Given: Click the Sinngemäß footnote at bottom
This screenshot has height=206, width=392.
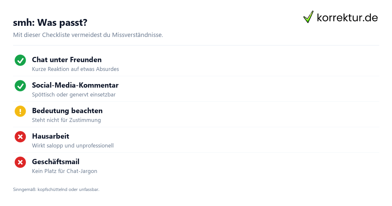Looking at the screenshot, I should tap(56, 190).
